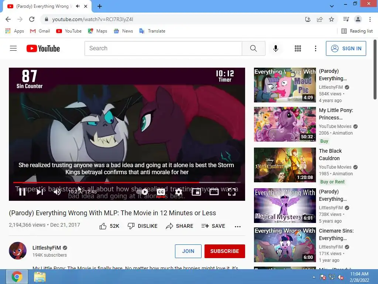378x284 pixels.
Task: Open the Maud Pie video thumbnail
Action: coord(285,85)
